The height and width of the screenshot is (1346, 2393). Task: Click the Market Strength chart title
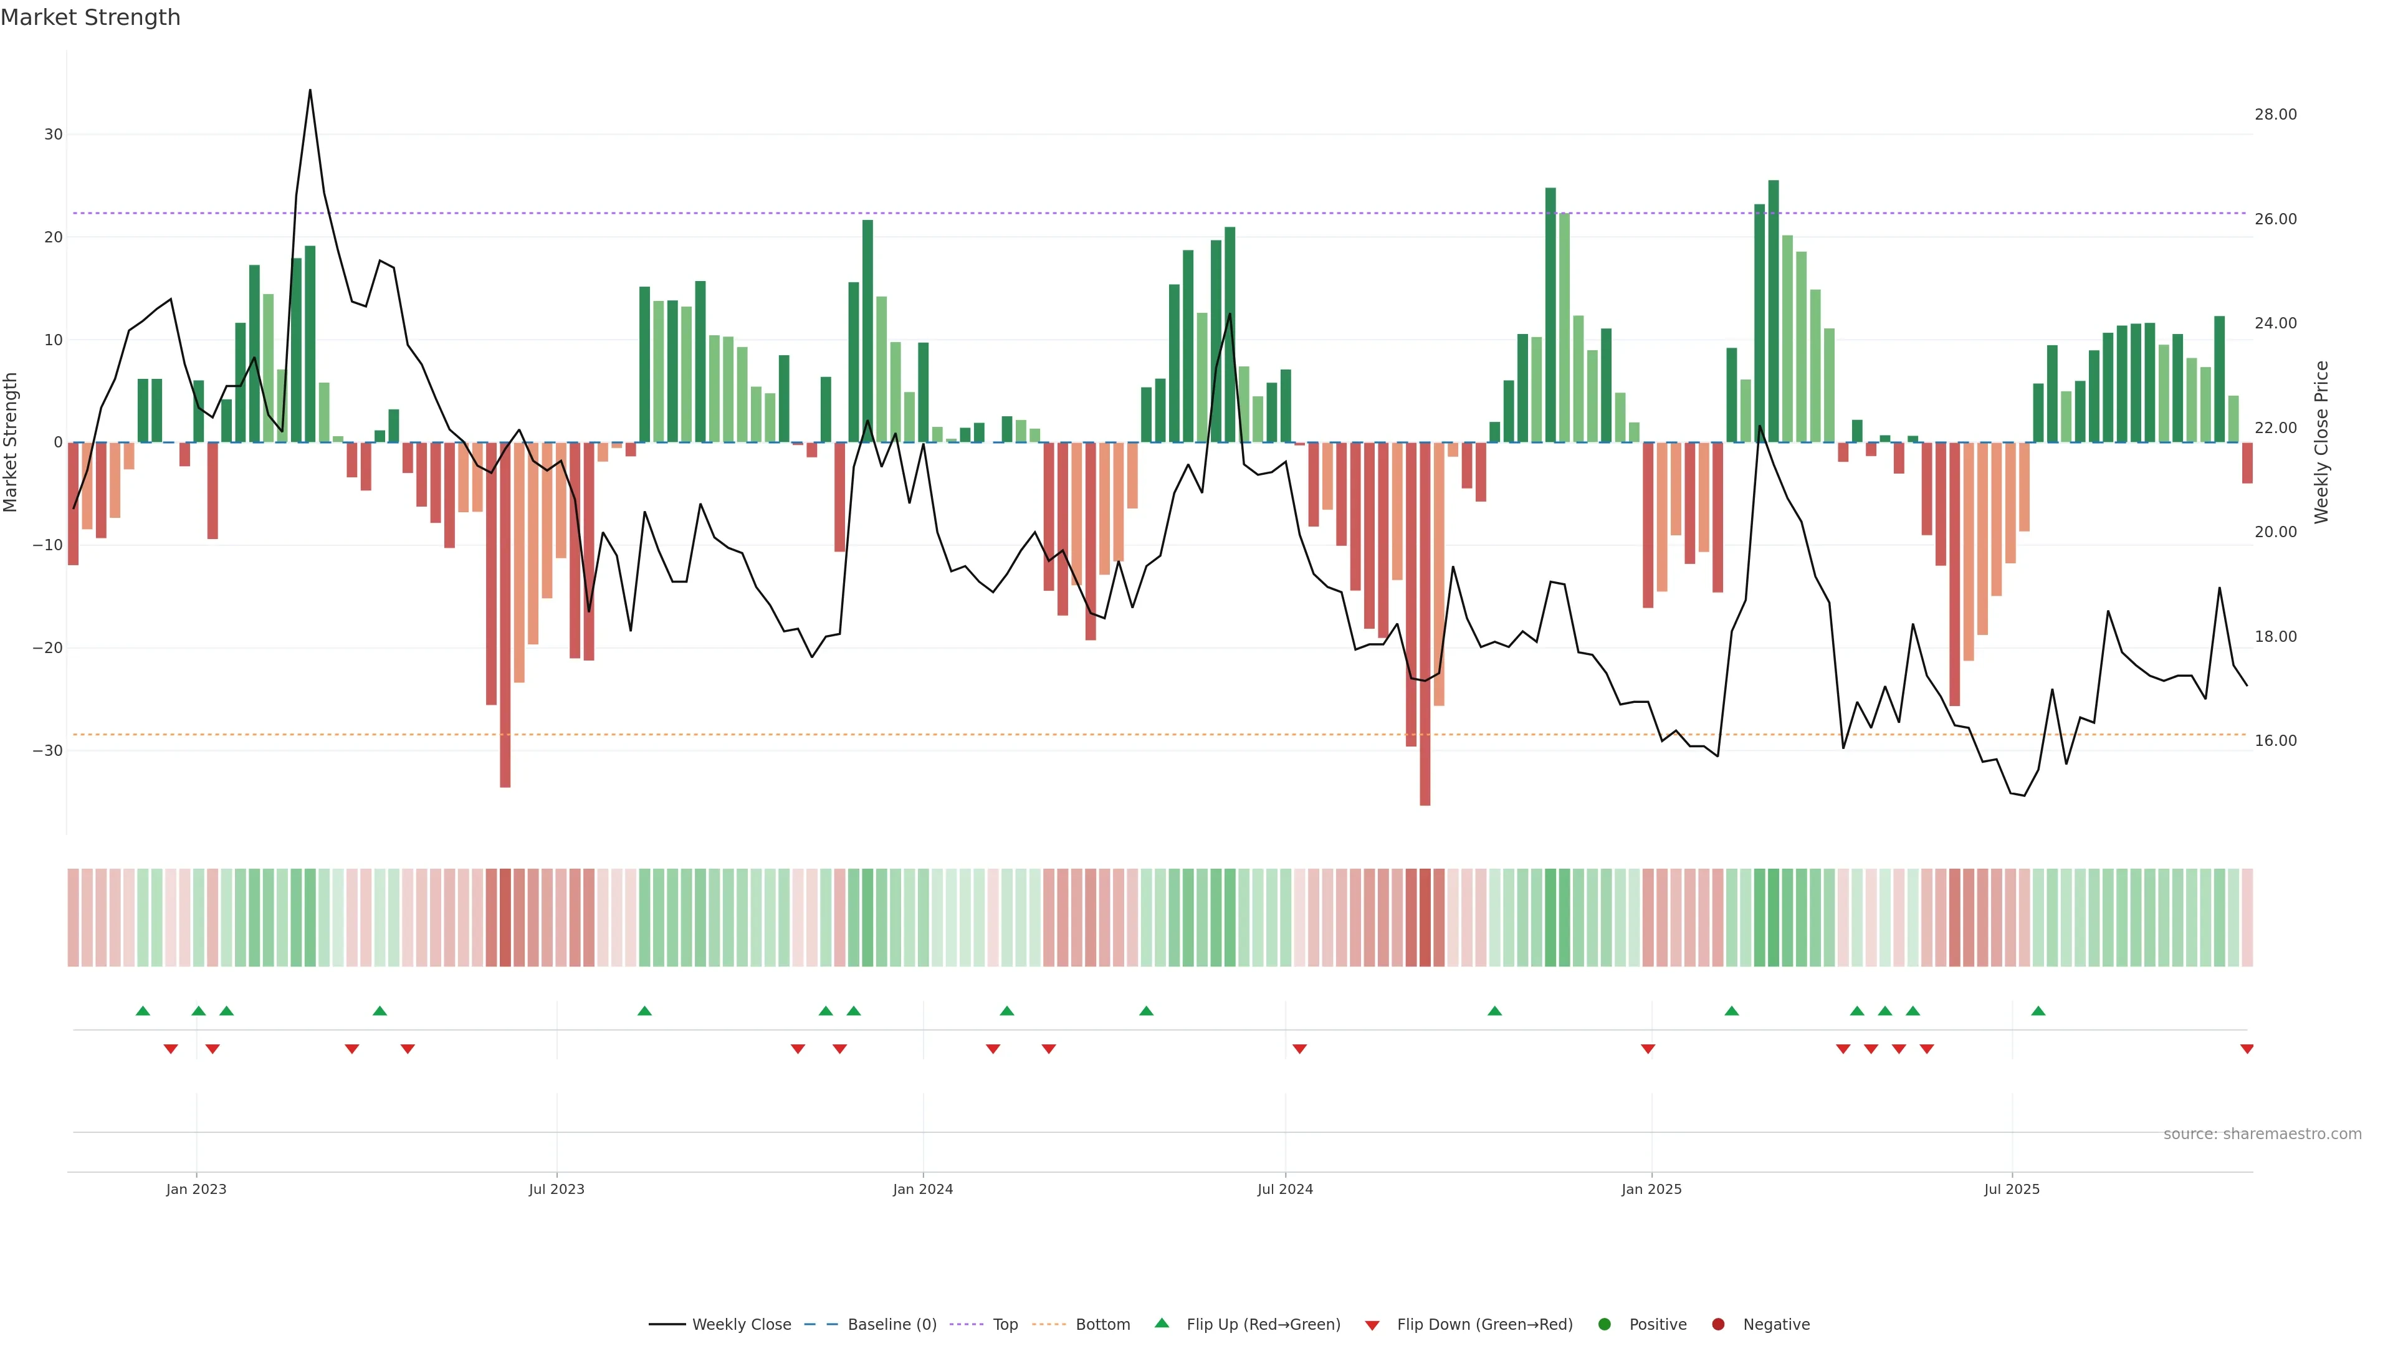90,17
